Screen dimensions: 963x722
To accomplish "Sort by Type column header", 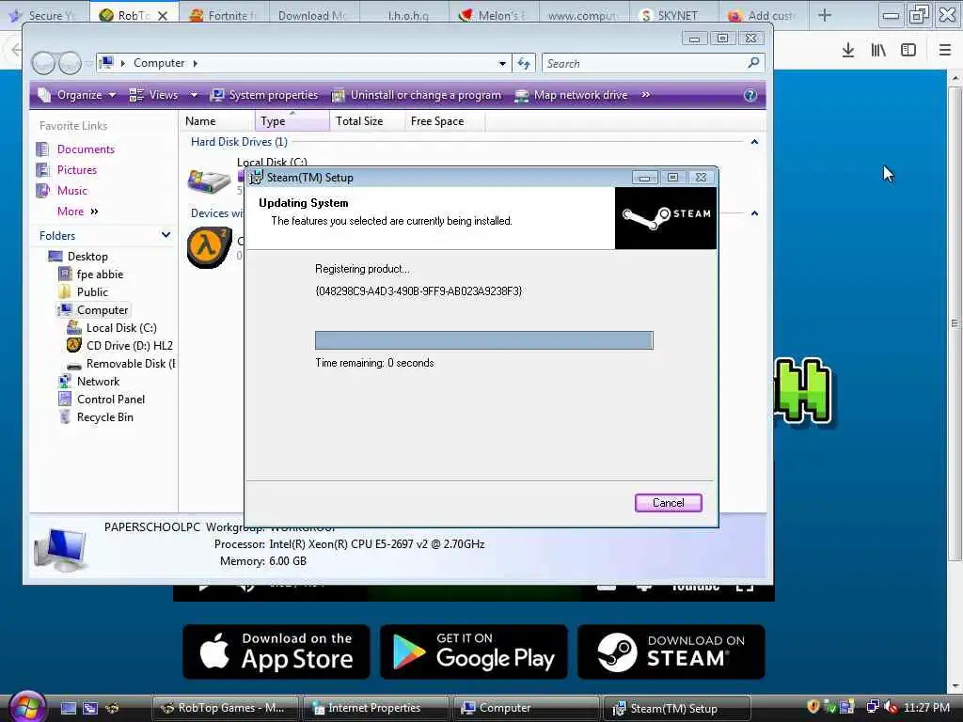I will (x=292, y=121).
